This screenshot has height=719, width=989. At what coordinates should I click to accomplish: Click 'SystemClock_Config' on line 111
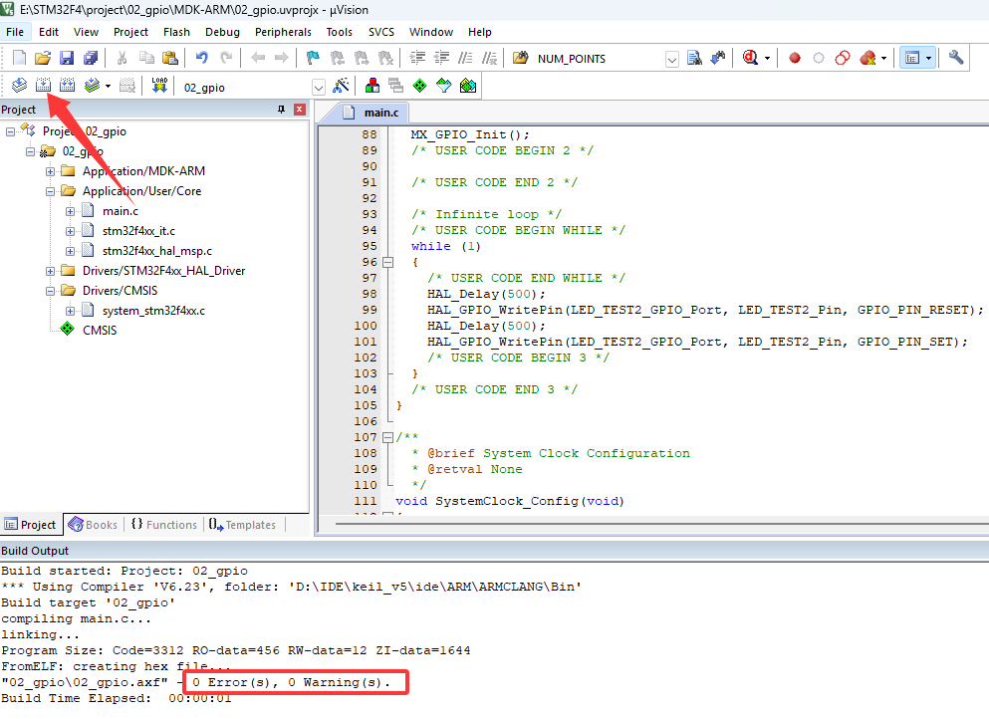point(507,501)
